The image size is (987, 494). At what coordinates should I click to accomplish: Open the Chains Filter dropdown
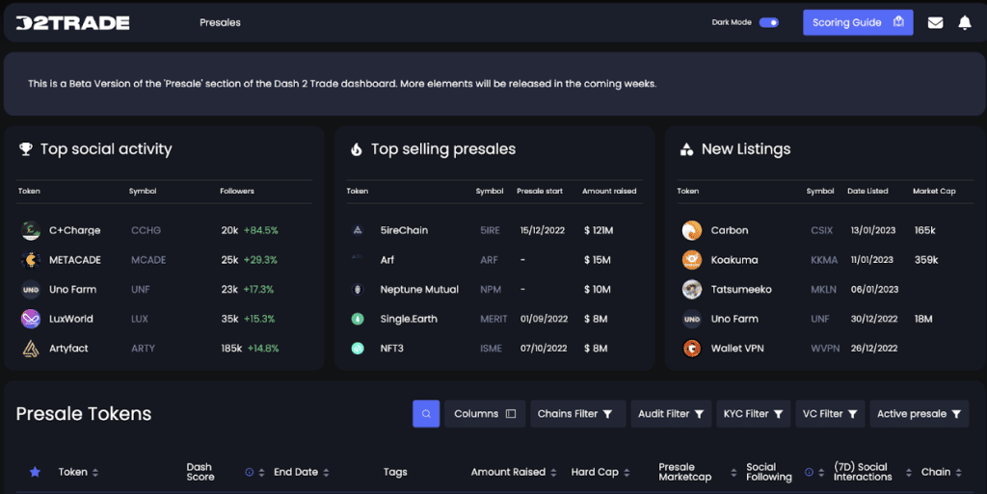coord(578,413)
